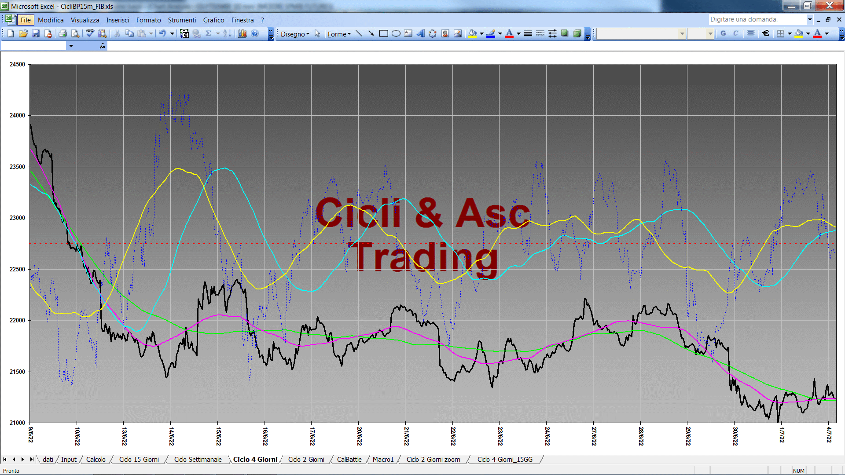Click the fx insert function button
Viewport: 845px width, 475px height.
coord(103,46)
